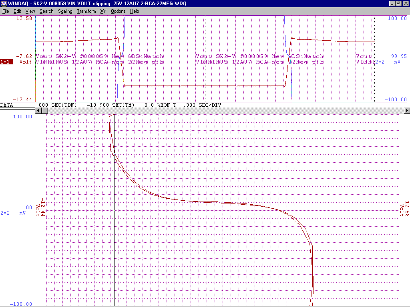Open the View menu
Viewport: 410px width, 307px height.
[30, 11]
